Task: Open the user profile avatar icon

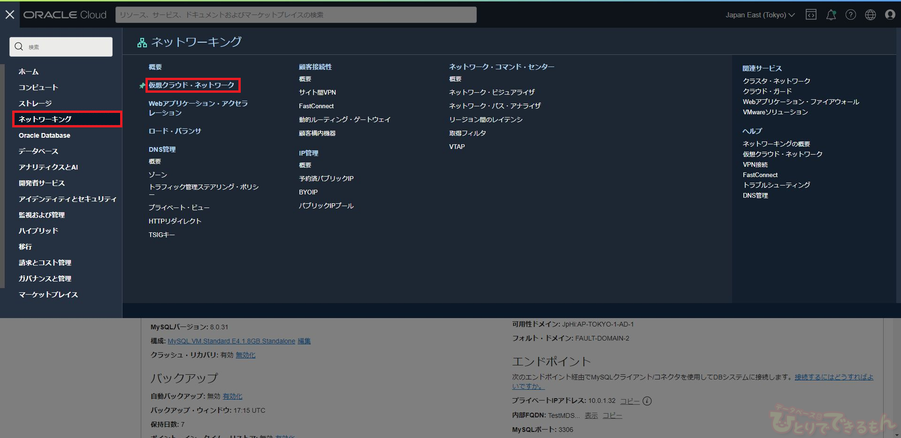Action: (x=890, y=15)
